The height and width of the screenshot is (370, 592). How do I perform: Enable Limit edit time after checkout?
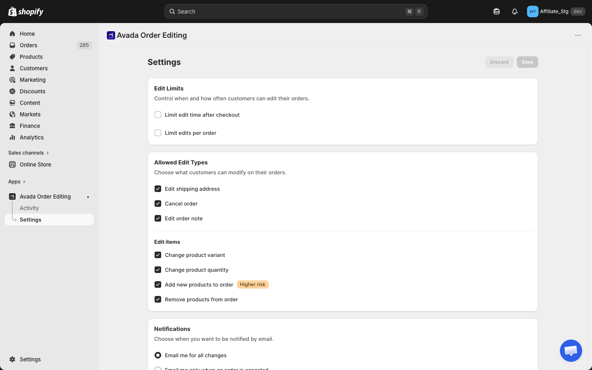click(x=158, y=115)
